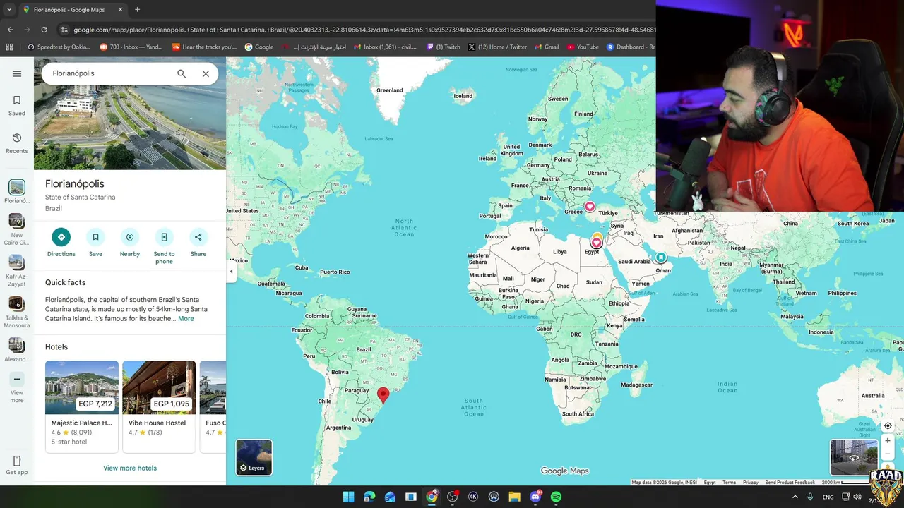The height and width of the screenshot is (508, 904).
Task: Click State of Santa Catarina subtitle
Action: tap(80, 198)
